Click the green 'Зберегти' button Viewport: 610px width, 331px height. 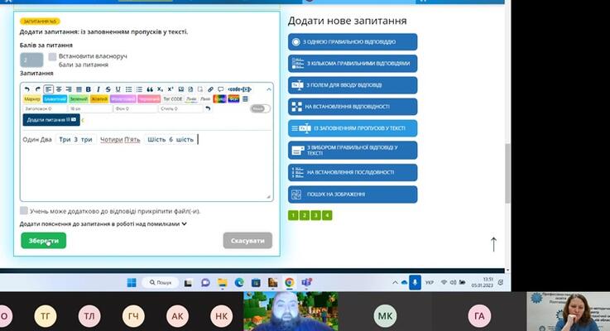click(44, 241)
